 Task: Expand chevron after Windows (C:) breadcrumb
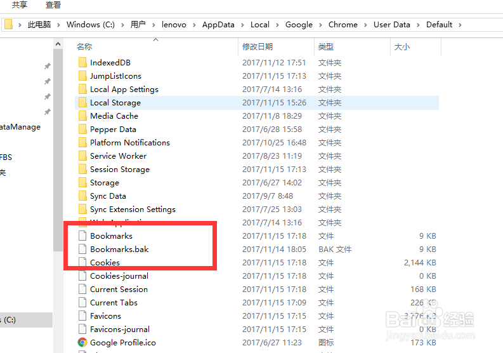click(122, 25)
